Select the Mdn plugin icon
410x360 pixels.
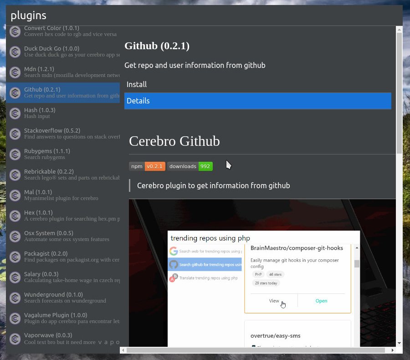15,72
